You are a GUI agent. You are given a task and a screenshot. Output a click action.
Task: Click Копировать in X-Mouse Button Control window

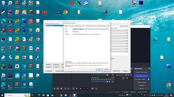pyautogui.click(x=56, y=65)
